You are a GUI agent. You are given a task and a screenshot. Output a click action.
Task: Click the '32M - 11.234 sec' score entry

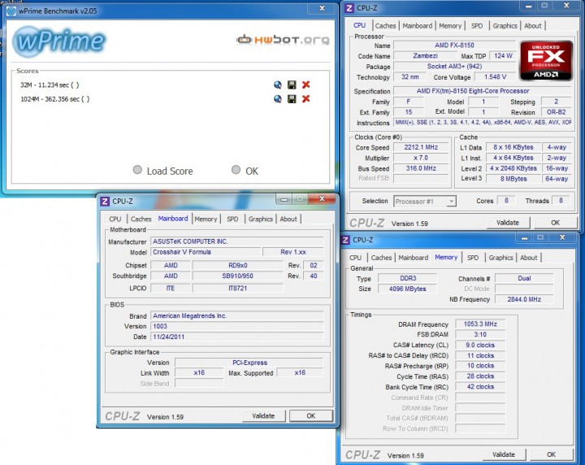pyautogui.click(x=50, y=85)
